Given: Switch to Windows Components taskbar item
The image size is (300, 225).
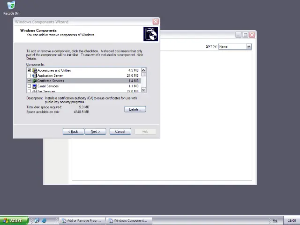Looking at the screenshot, I should point(129,221).
